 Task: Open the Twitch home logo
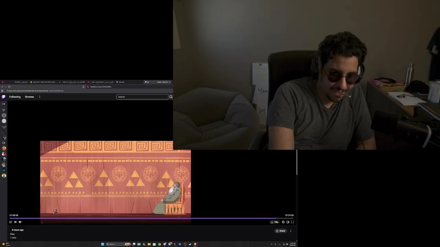(x=4, y=97)
